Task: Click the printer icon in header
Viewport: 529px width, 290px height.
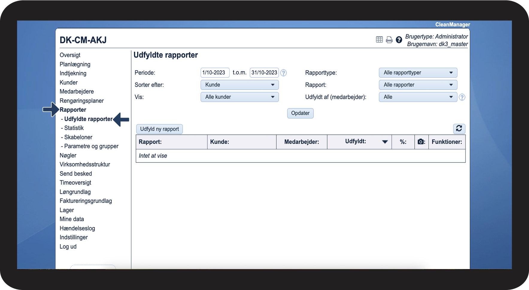Action: tap(389, 40)
